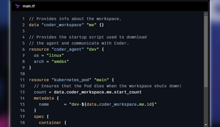Click the empty braces on line 2
The height and width of the screenshot is (127, 220).
(x=102, y=25)
